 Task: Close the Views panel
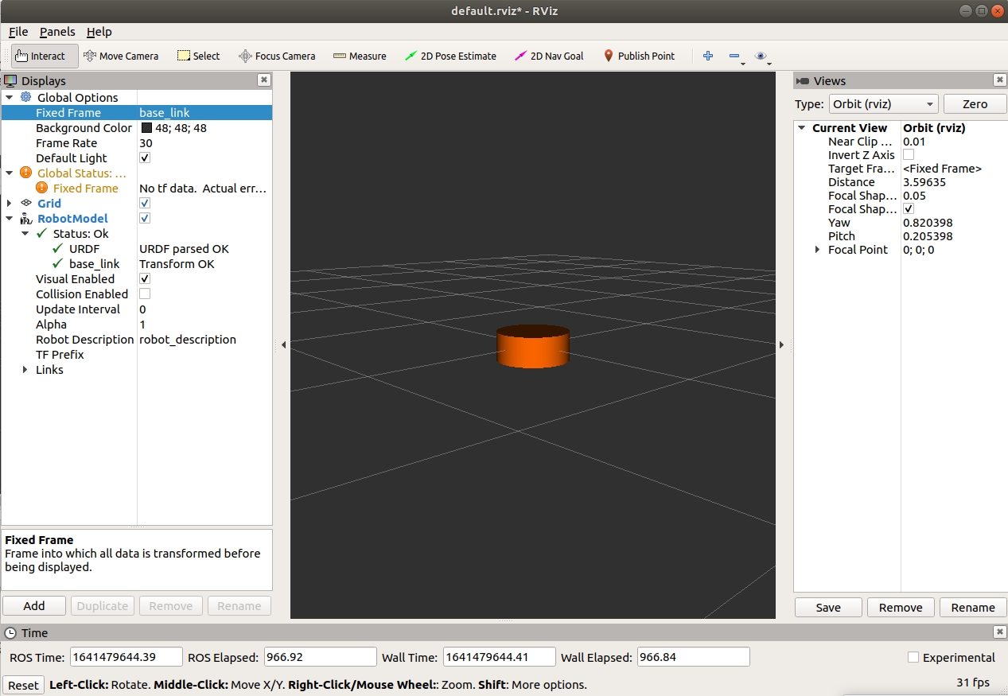point(1000,80)
